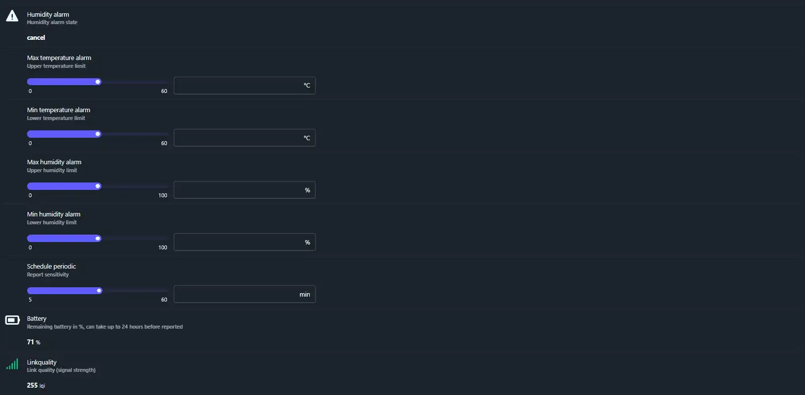
Task: Click the Min temperature alarm slider handle
Action: click(x=98, y=134)
